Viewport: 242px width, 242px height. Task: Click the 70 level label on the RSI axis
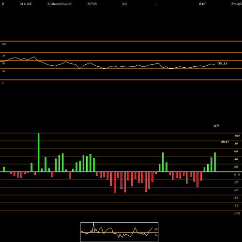click(3, 56)
